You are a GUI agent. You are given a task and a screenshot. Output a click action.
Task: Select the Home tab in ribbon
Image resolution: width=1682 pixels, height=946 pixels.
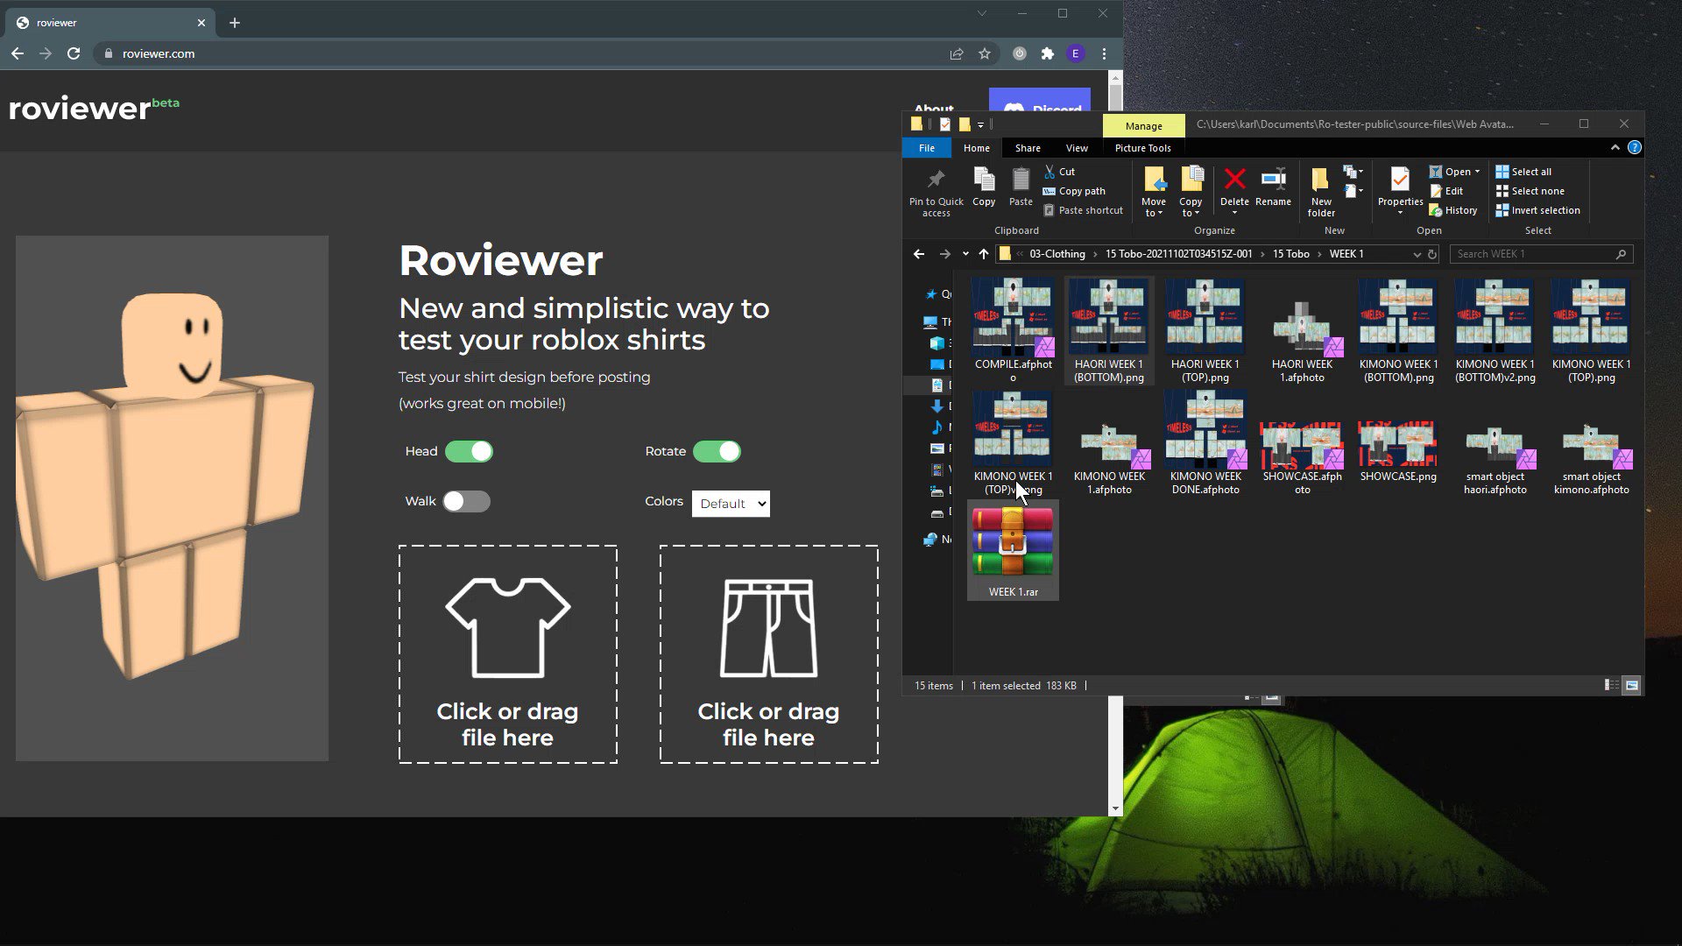(x=976, y=148)
